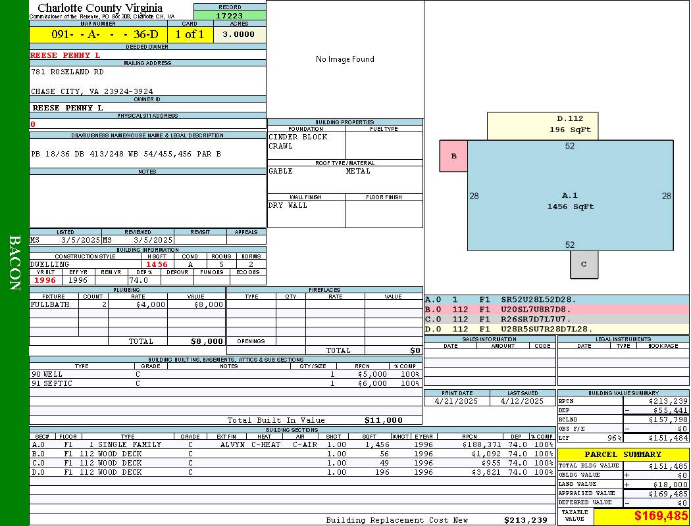The height and width of the screenshot is (526, 691).
Task: Click the A.0 SINGLE FAMILY section row
Action: click(x=292, y=444)
